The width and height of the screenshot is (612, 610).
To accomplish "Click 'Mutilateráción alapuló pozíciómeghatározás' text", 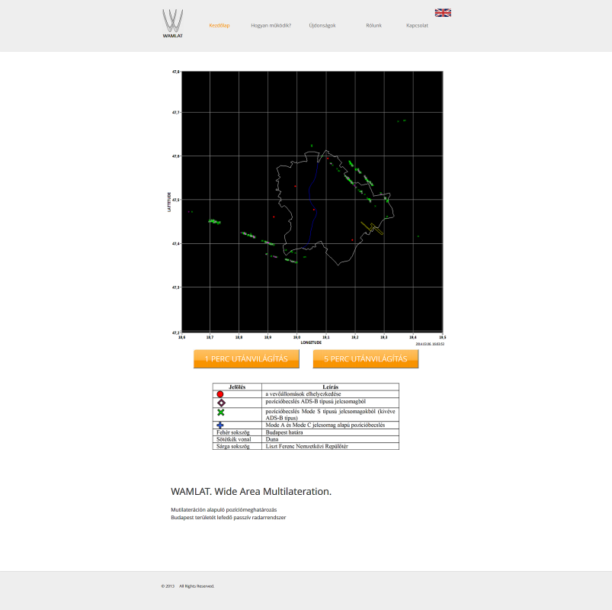I will point(223,509).
